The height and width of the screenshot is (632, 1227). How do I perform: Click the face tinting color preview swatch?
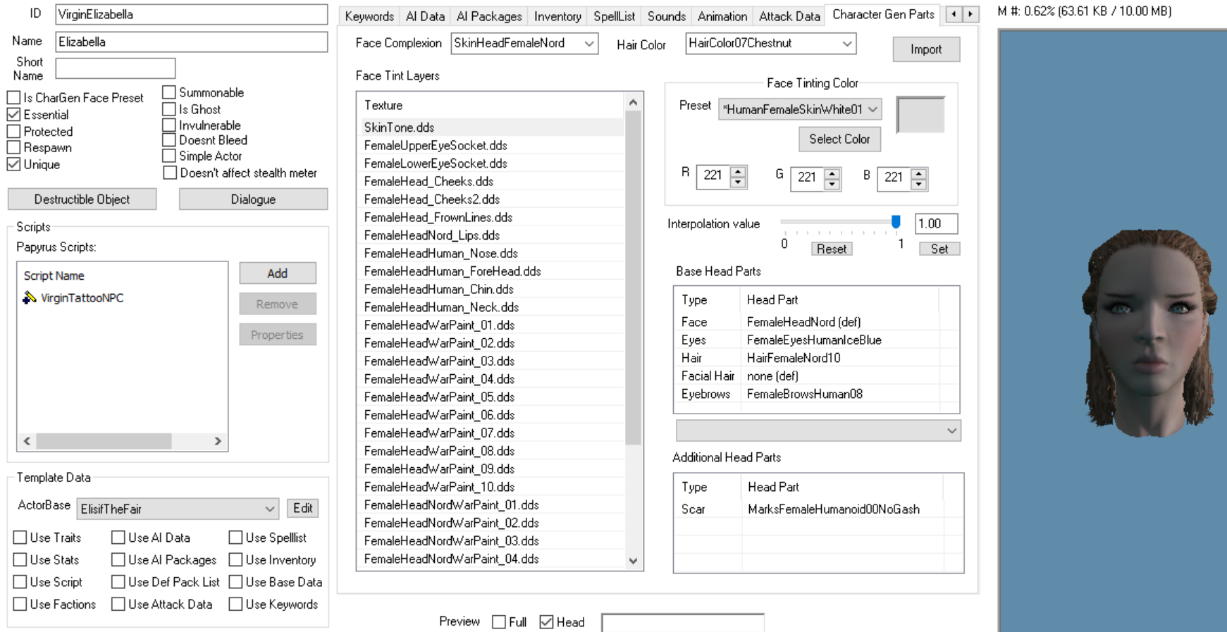coord(920,115)
